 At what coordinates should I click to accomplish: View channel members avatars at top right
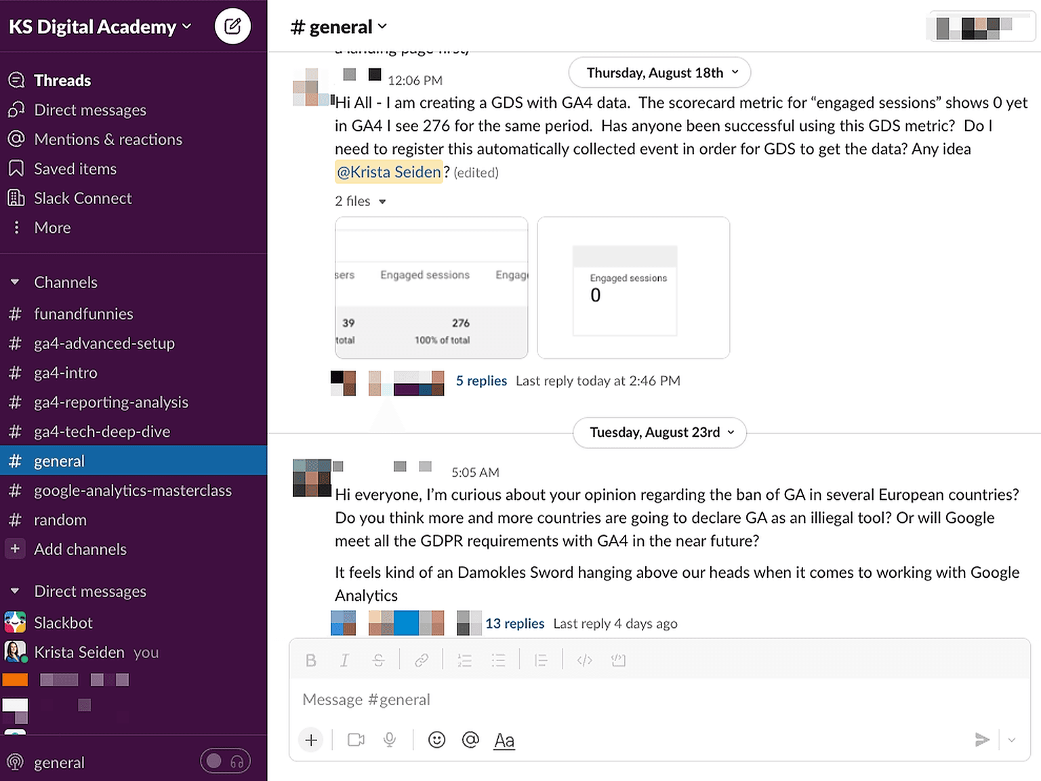tap(980, 27)
